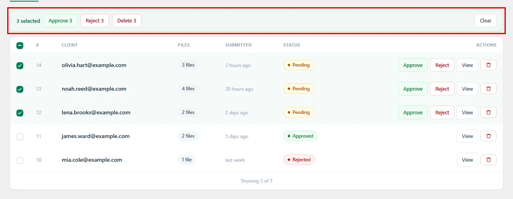Click lena.brooks@example.com client email
This screenshot has height=199, width=513.
click(96, 112)
